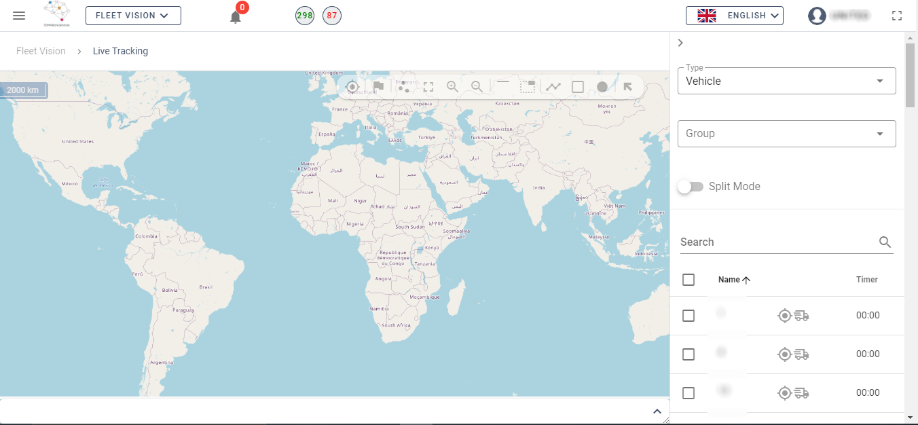Image resolution: width=918 pixels, height=425 pixels.
Task: Click the Search input field
Action: [x=778, y=242]
